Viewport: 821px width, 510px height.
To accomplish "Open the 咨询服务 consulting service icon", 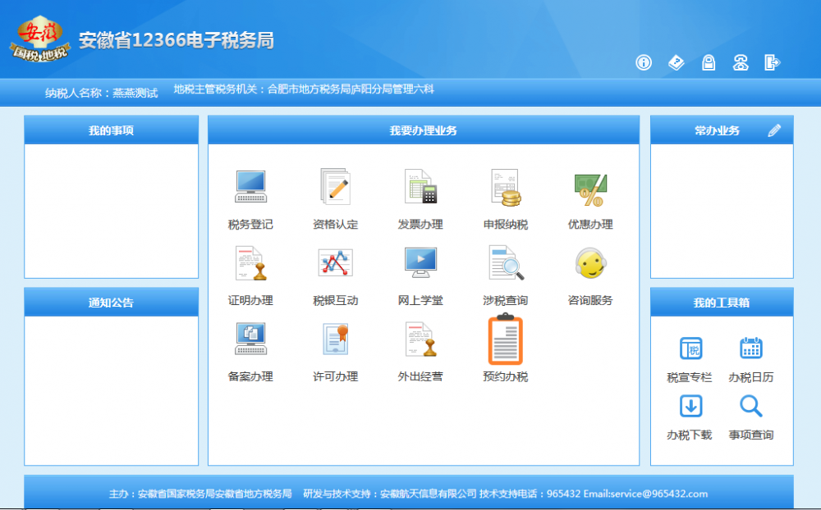I will (589, 271).
